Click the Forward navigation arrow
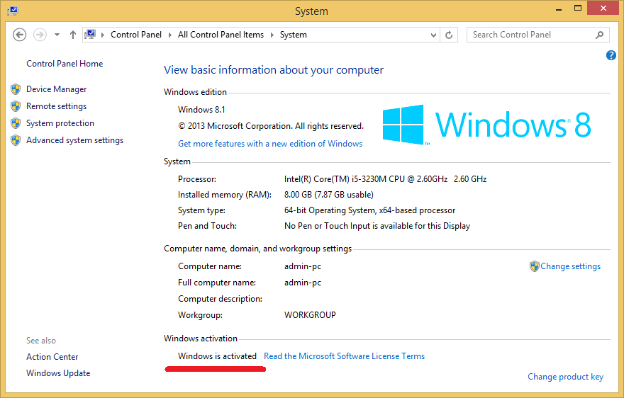 click(x=40, y=35)
